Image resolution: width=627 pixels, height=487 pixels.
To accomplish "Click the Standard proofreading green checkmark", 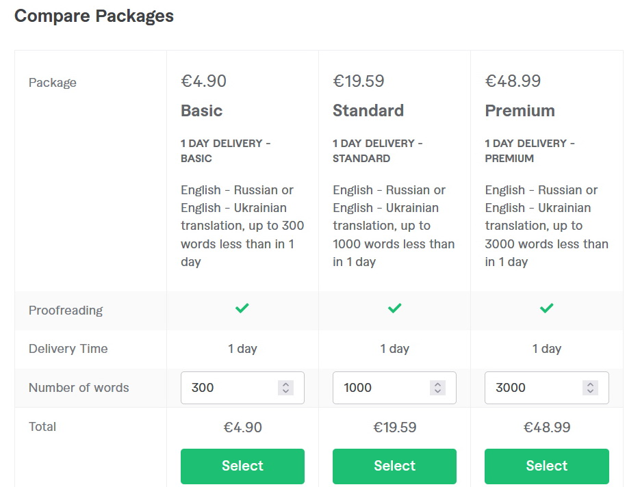I will [394, 308].
